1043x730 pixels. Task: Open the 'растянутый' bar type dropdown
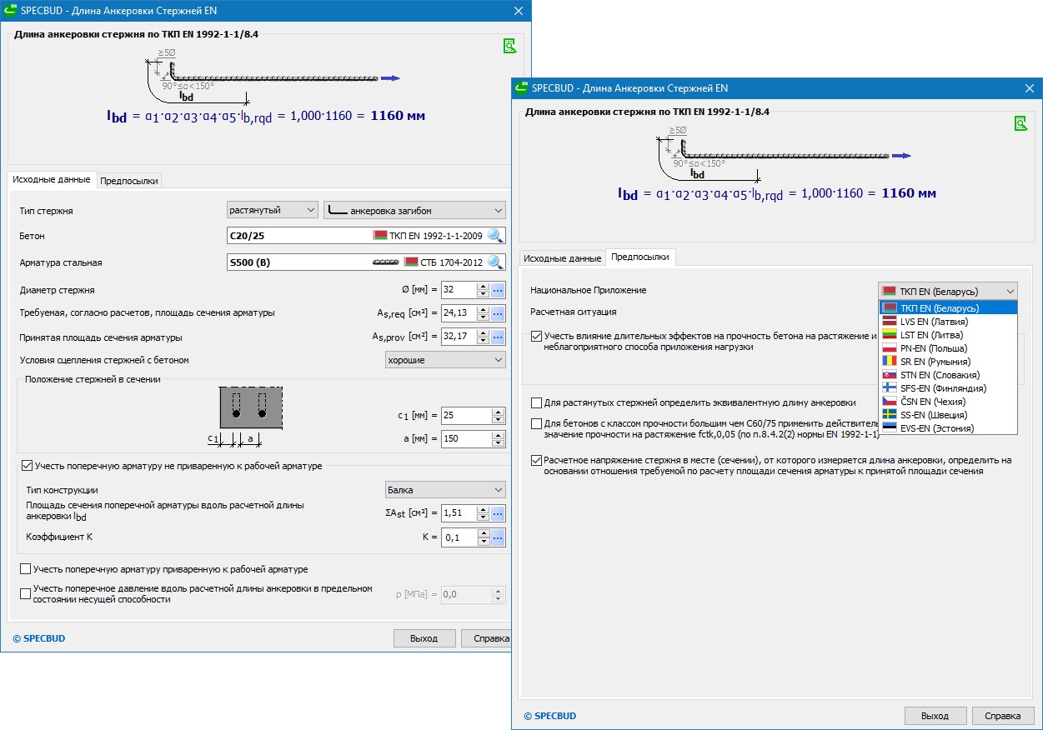273,211
